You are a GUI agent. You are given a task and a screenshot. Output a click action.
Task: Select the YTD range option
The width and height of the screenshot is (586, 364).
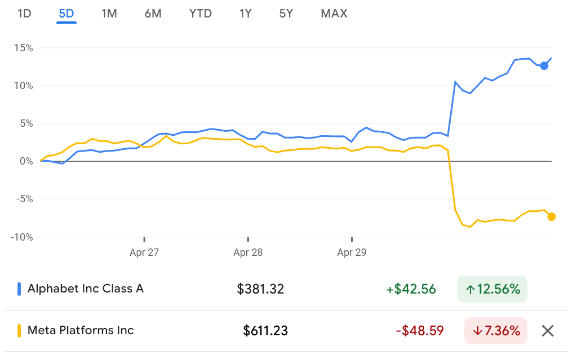(200, 14)
